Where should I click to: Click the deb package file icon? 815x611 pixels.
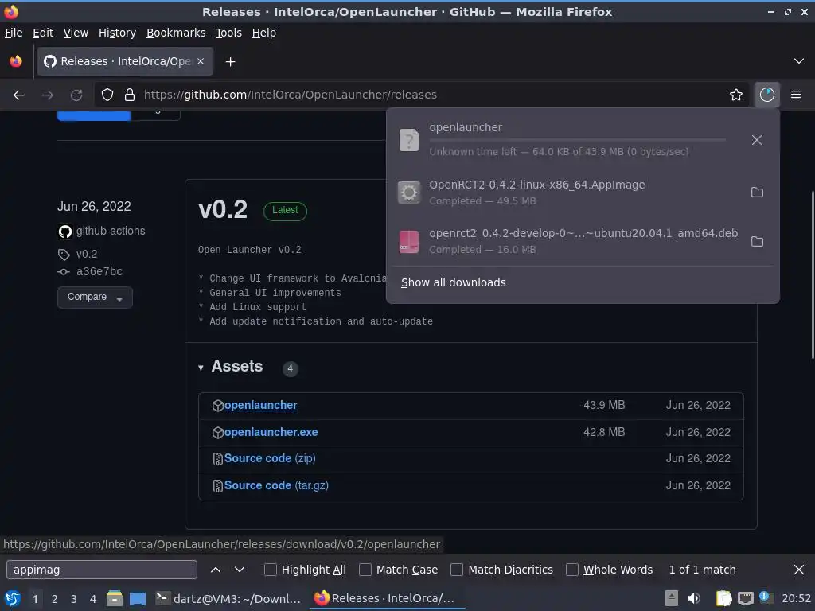tap(409, 242)
